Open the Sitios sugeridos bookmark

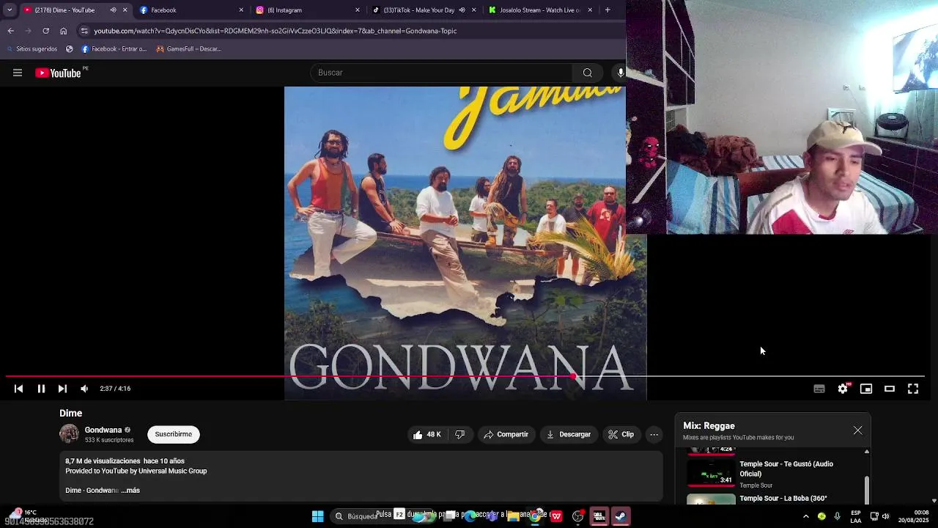coord(31,49)
